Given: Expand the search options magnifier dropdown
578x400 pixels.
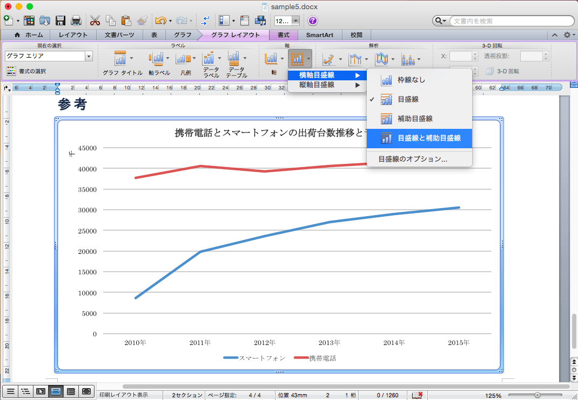Looking at the screenshot, I should [x=440, y=21].
